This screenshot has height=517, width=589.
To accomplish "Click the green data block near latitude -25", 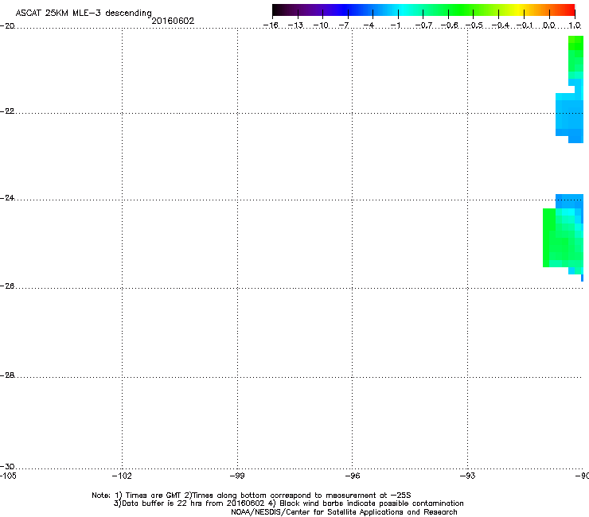I will coord(563,238).
